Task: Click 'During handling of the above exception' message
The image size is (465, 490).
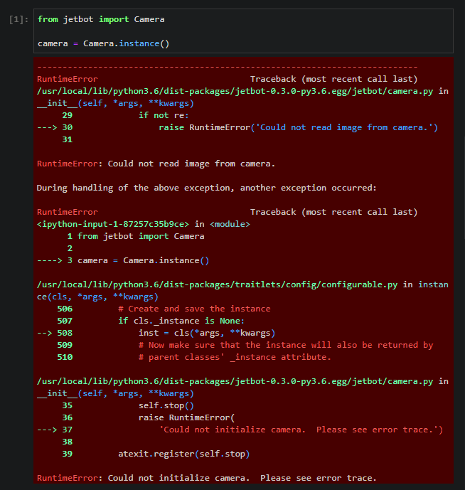Action: pos(207,188)
